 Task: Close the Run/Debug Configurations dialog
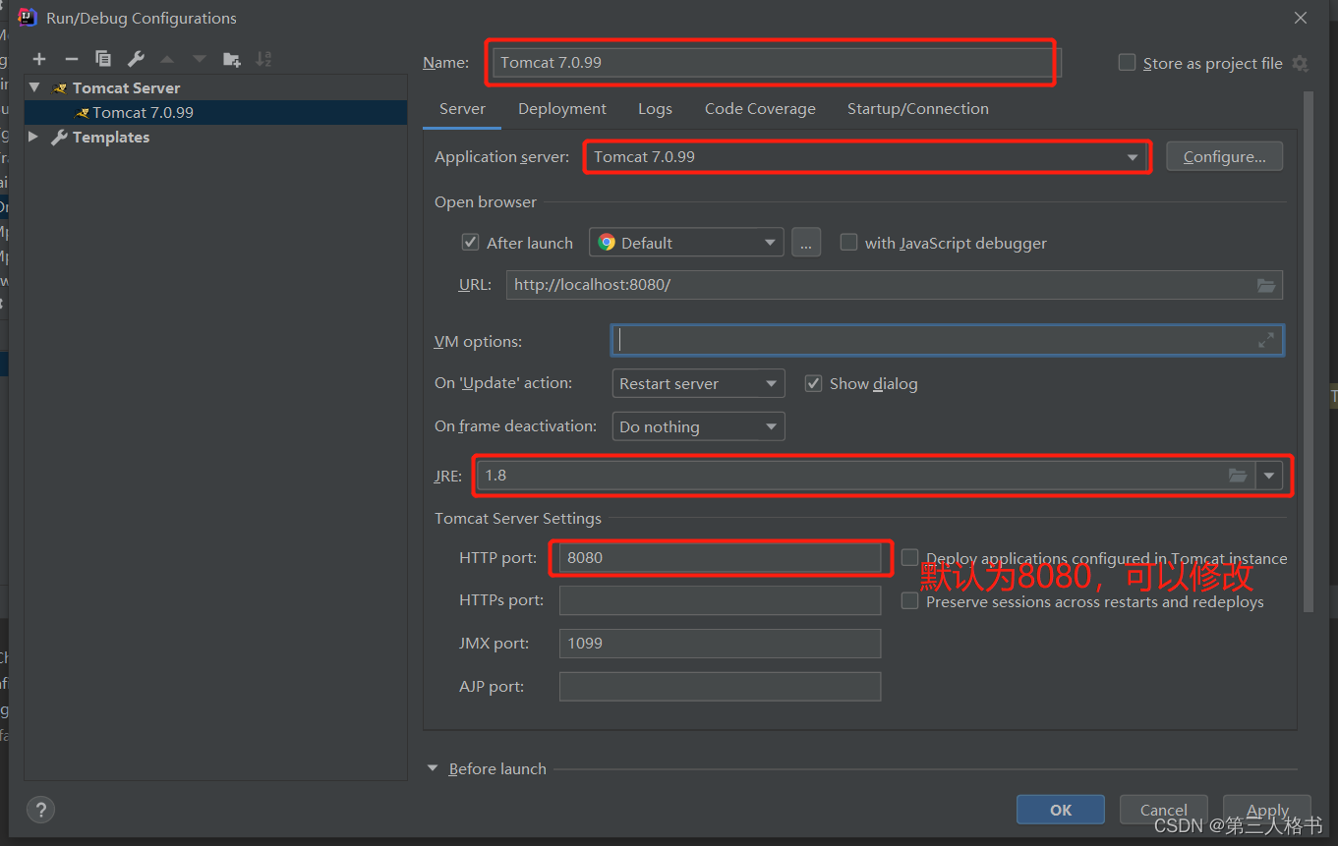[x=1301, y=18]
